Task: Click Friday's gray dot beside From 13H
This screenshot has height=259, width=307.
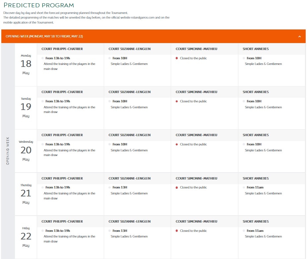Action: tap(110, 231)
